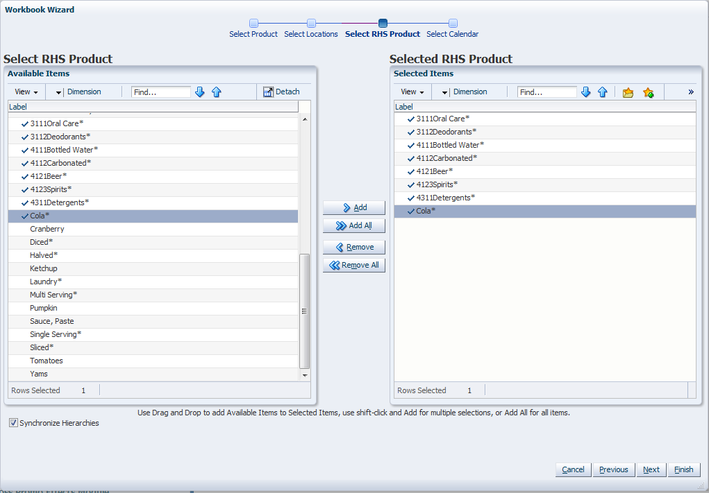Select 4111Bottled Water* in Selected Items
This screenshot has width=709, height=493.
(x=545, y=145)
